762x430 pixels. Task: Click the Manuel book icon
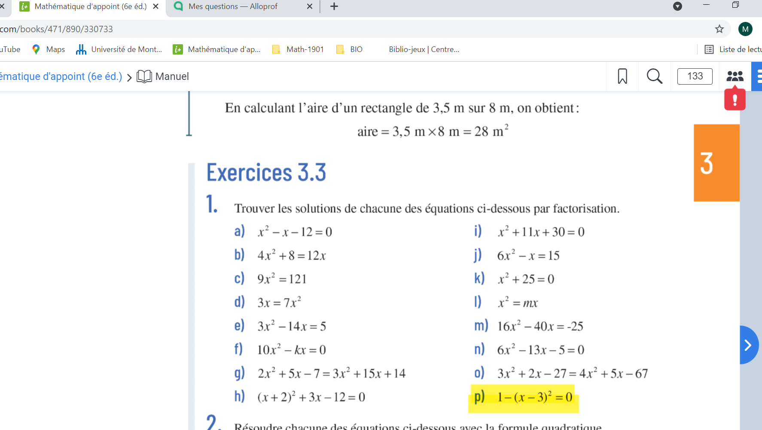pos(144,76)
